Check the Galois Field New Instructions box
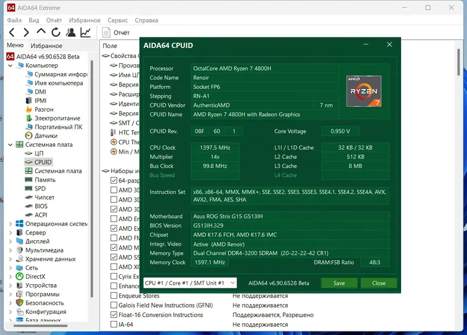This screenshot has height=335, width=467. point(114,305)
